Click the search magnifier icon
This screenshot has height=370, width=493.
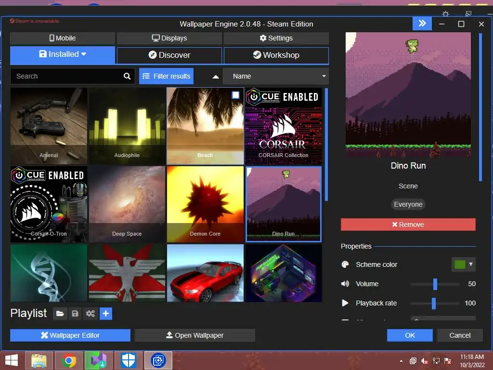coord(127,76)
